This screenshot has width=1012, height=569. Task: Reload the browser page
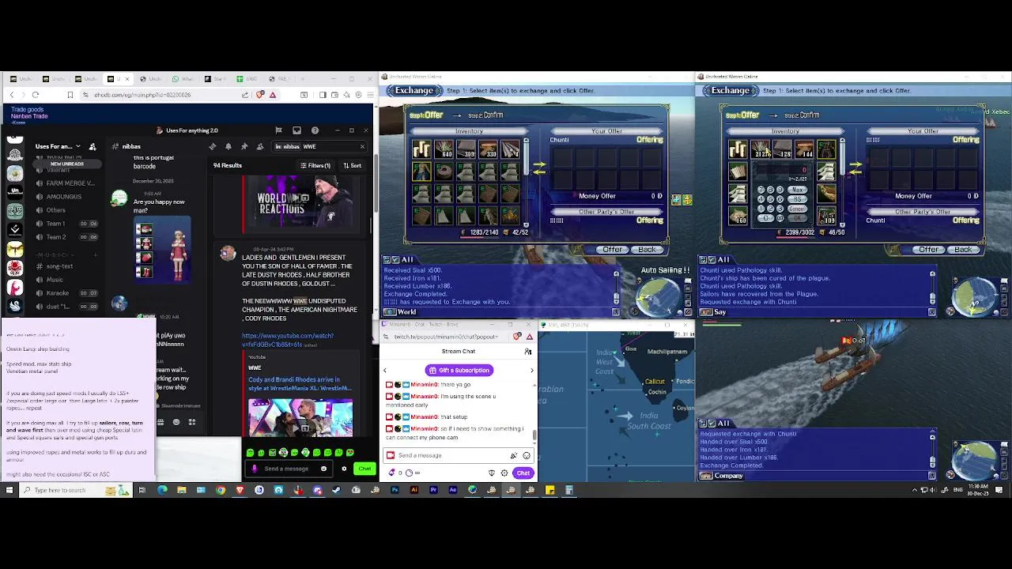pyautogui.click(x=36, y=95)
